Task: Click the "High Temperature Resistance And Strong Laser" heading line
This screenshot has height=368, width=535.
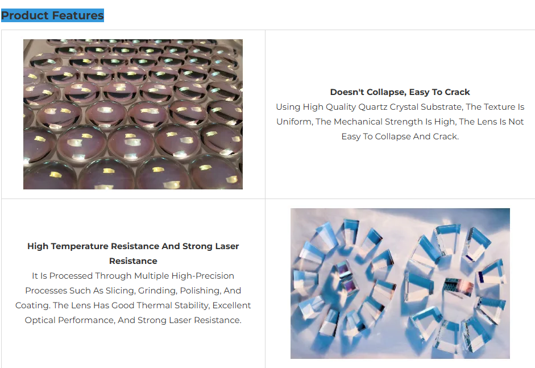Action: point(133,246)
